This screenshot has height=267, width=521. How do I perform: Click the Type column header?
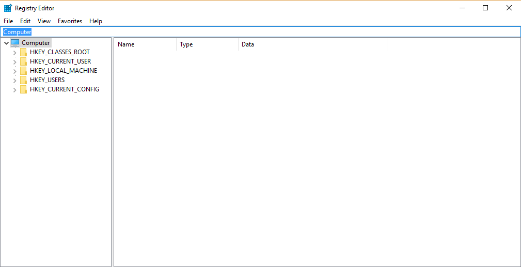pyautogui.click(x=208, y=44)
